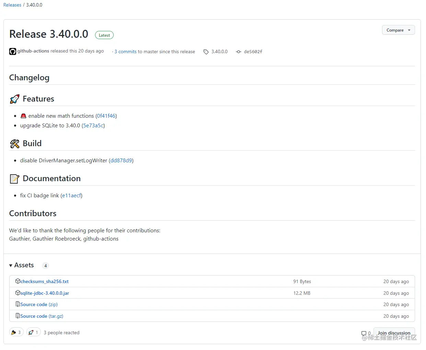Open commit dd878d9
This screenshot has width=426, height=350.
[121, 161]
